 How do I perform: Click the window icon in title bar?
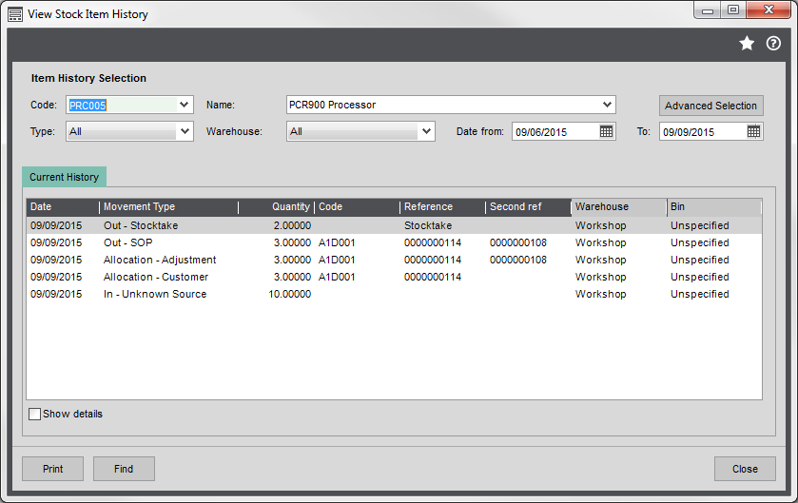pyautogui.click(x=15, y=14)
